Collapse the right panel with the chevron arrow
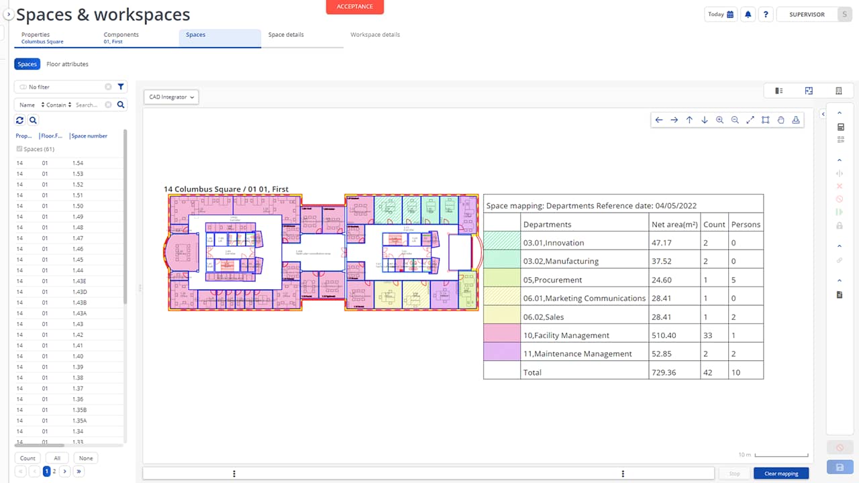Screen dimensions: 859x483 [823, 113]
